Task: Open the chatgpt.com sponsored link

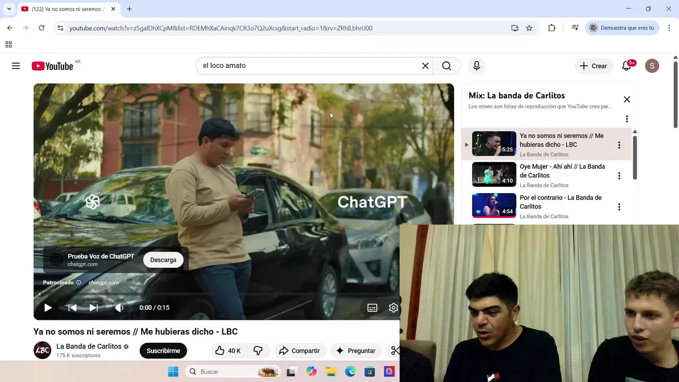Action: pos(103,282)
